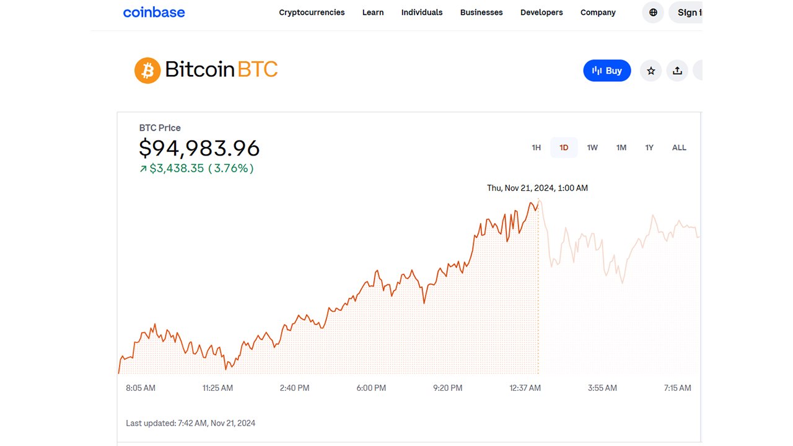
Task: Switch chart to 1W timeframe
Action: coord(592,147)
